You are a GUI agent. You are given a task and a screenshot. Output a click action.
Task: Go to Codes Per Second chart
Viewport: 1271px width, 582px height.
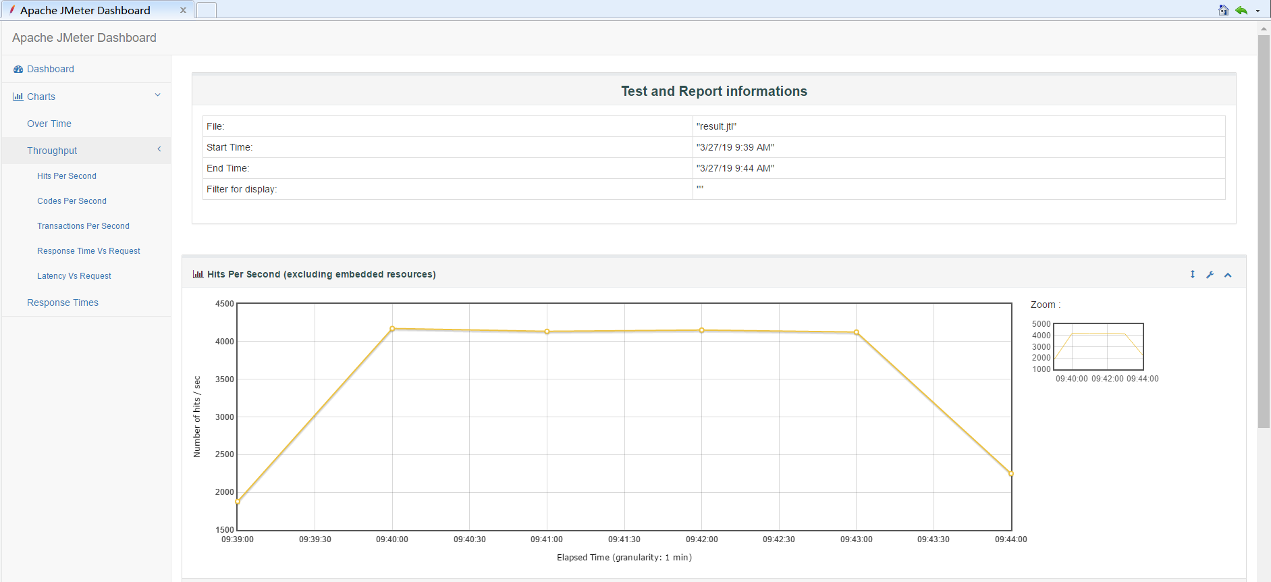click(72, 201)
